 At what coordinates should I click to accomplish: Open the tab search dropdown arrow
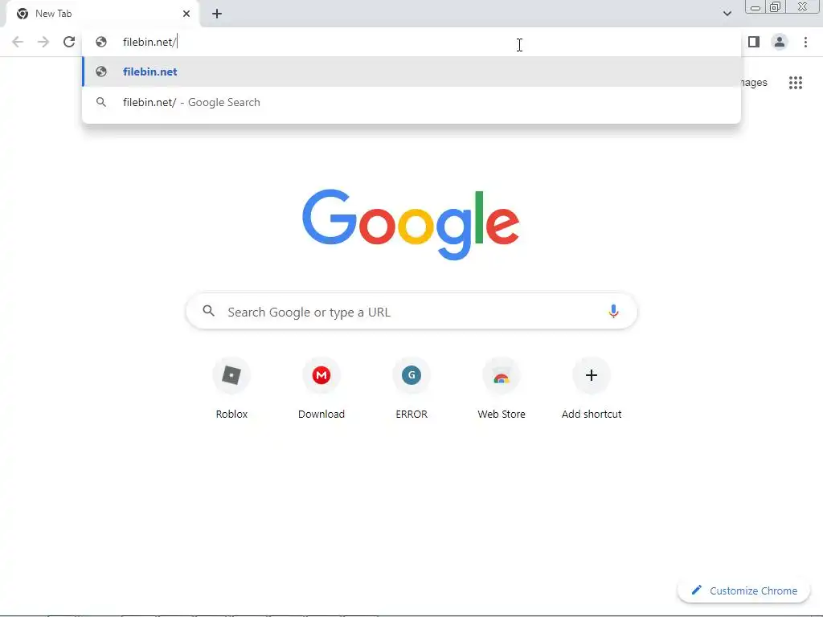727,14
